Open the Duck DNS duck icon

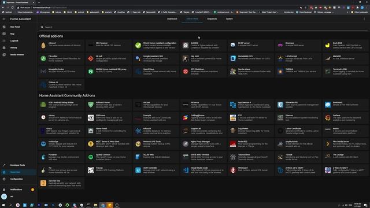(328, 45)
